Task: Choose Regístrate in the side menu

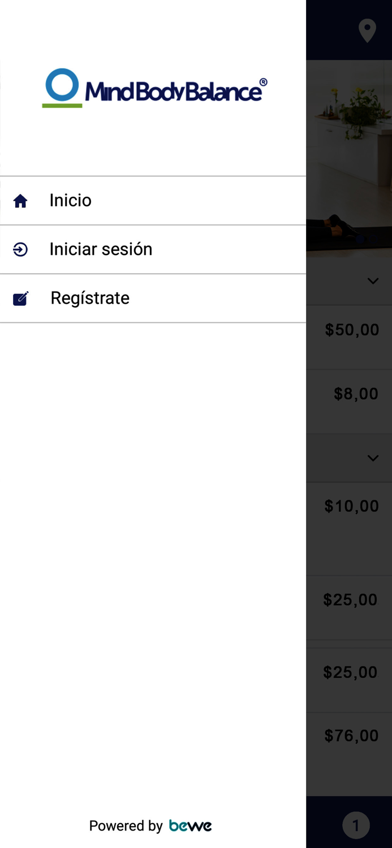Action: click(x=90, y=298)
